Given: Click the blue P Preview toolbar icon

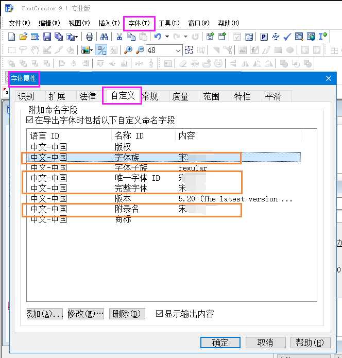Looking at the screenshot, I should (x=264, y=37).
